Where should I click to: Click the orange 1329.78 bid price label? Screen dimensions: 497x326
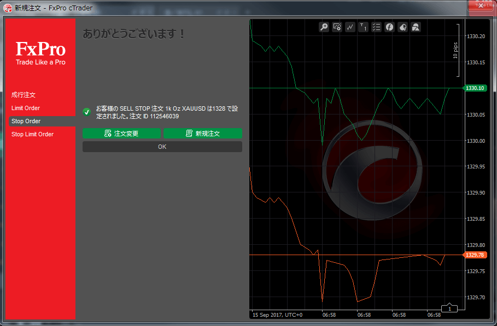pos(475,255)
